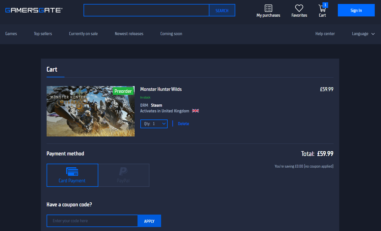
Task: Click the Preorder badge on the game image
Action: click(123, 91)
